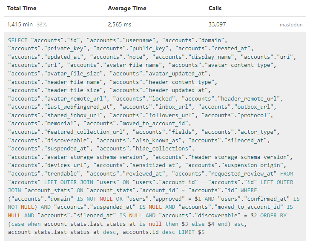The image size is (310, 245).
Task: Click the Average Time column header
Action: [127, 9]
